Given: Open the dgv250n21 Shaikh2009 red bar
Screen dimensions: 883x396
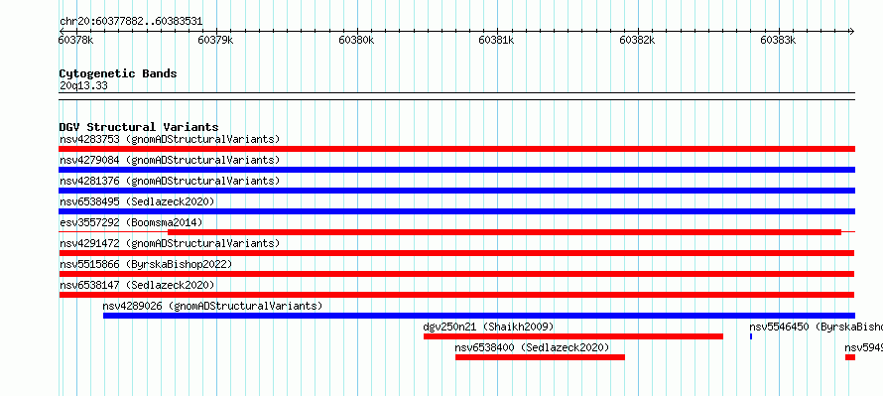Looking at the screenshot, I should click(573, 336).
